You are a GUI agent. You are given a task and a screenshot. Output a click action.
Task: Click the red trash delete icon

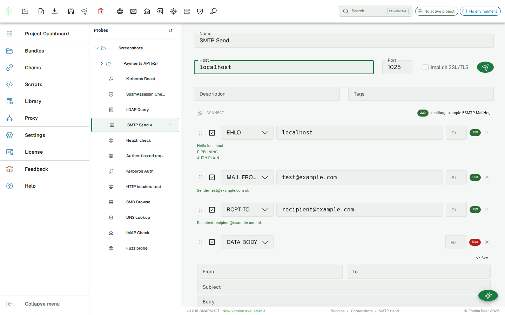[x=101, y=11]
